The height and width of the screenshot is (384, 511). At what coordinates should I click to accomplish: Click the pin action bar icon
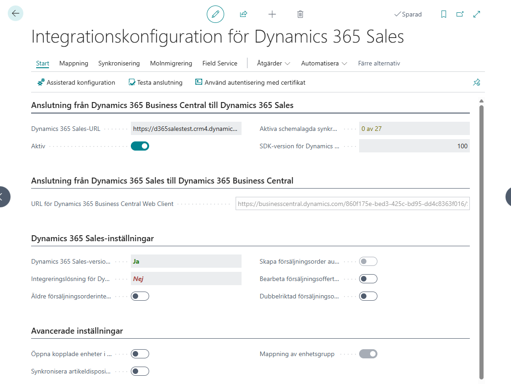click(x=476, y=83)
